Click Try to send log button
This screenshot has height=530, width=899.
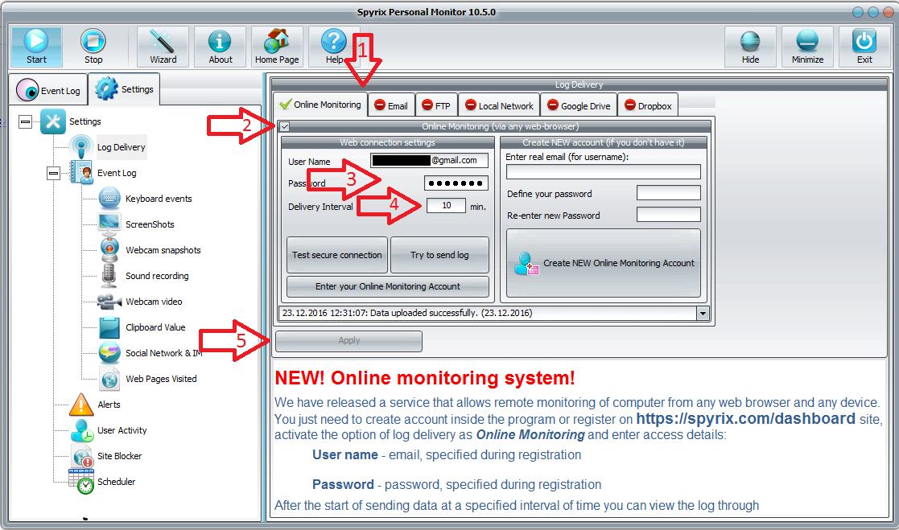tap(439, 255)
